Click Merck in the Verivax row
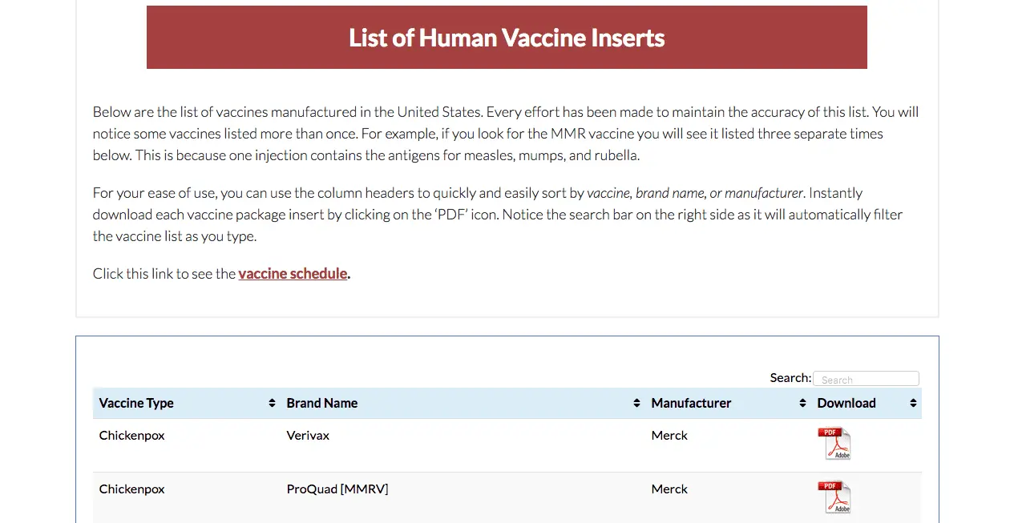This screenshot has width=1014, height=523. (x=669, y=436)
